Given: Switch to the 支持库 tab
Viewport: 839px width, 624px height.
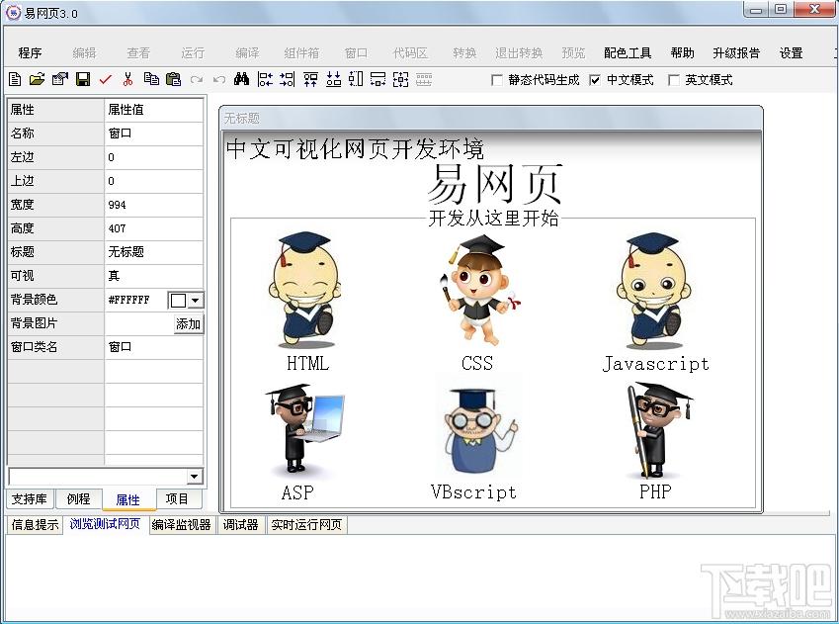Looking at the screenshot, I should (x=29, y=499).
